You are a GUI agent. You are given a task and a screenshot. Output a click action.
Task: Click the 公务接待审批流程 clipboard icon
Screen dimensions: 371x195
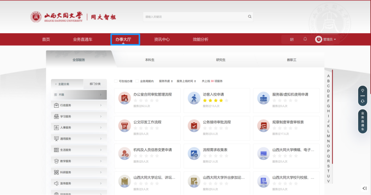click(x=194, y=125)
